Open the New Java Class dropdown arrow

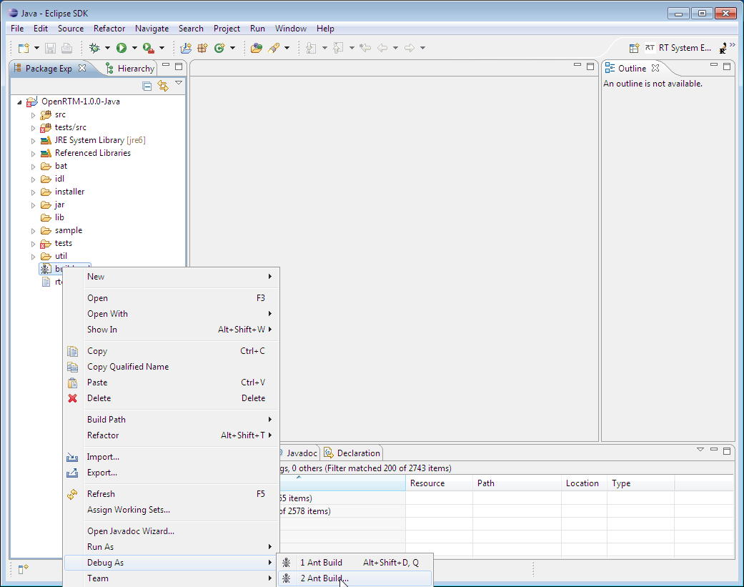(x=232, y=48)
